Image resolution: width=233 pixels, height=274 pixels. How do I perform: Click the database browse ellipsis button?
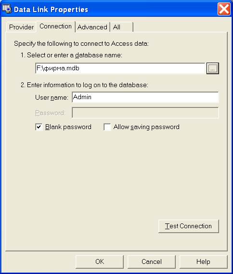(213, 68)
